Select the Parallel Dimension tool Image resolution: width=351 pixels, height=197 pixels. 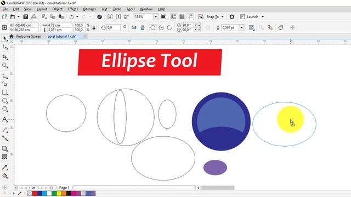pyautogui.click(x=4, y=130)
